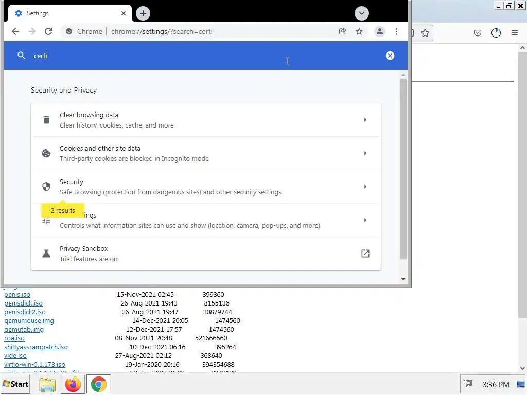Expand Cookies and other site data arrow

pos(365,153)
